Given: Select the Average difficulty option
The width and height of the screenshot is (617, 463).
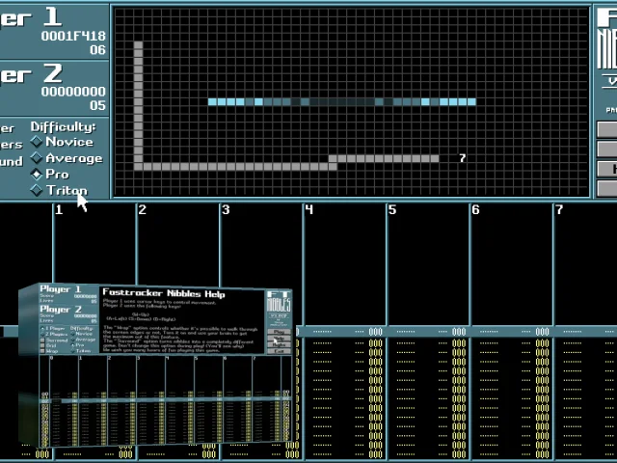Looking at the screenshot, I should [67, 158].
